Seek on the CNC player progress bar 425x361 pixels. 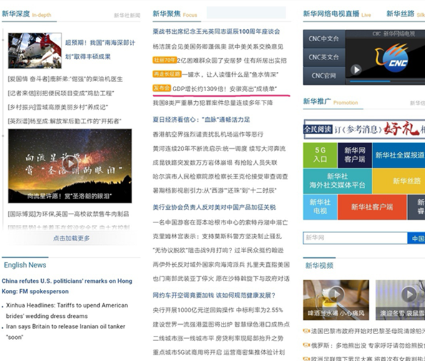[x=388, y=81]
